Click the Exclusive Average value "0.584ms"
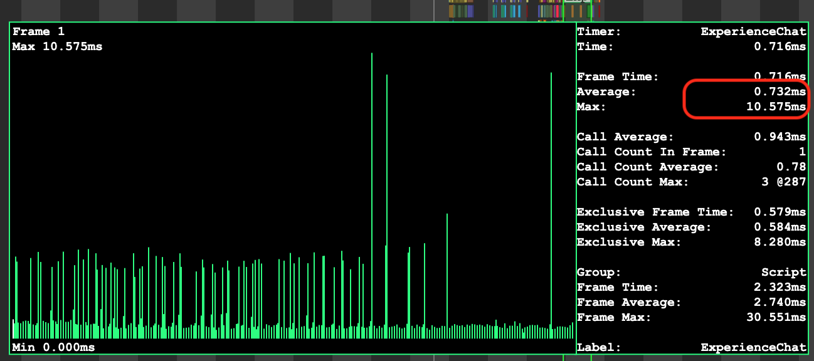This screenshot has width=814, height=361. 780,227
